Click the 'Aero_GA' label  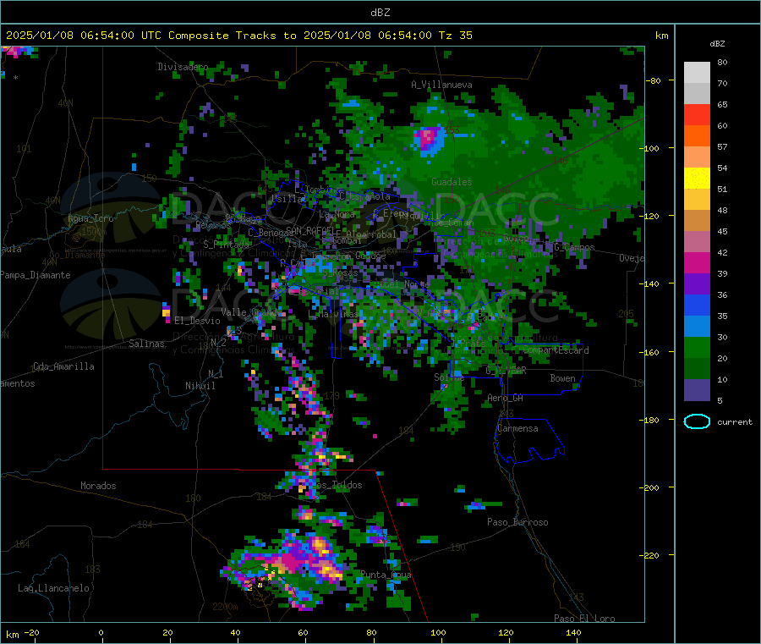tap(506, 398)
